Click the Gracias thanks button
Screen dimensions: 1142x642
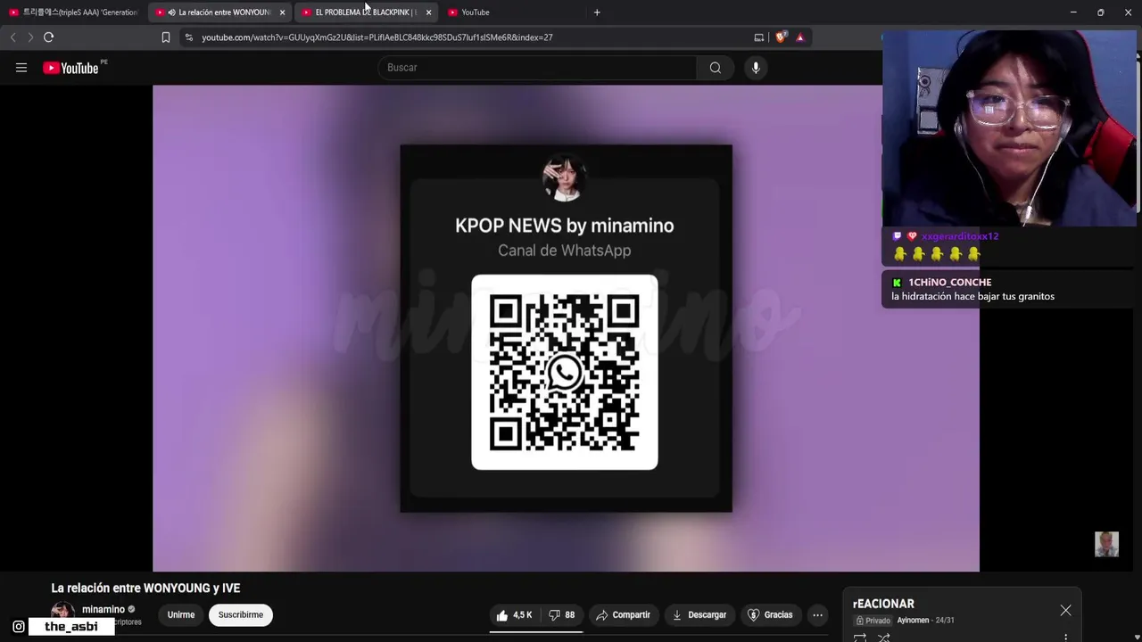(x=769, y=615)
